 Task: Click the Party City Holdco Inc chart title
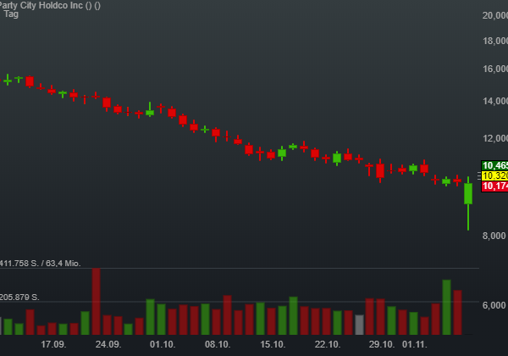pyautogui.click(x=50, y=5)
